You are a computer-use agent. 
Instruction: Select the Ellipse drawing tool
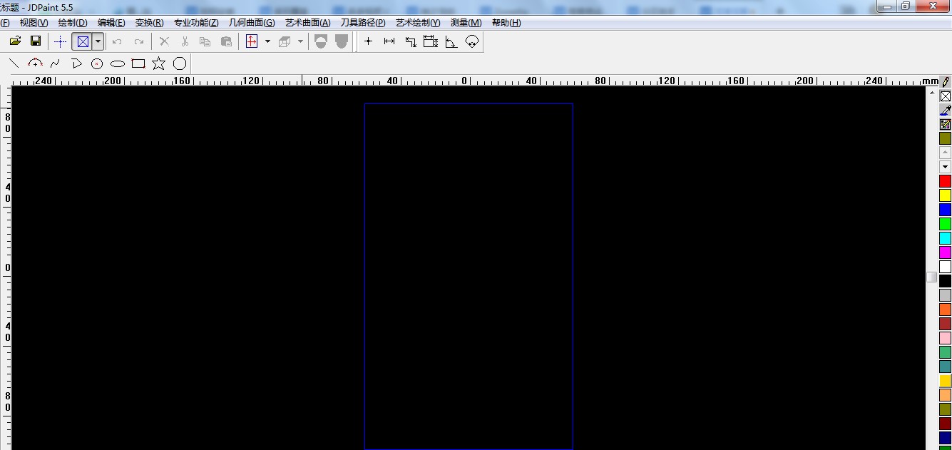pyautogui.click(x=117, y=63)
